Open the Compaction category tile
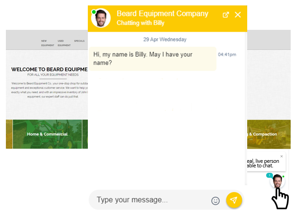Image resolution: width=297 pixels, height=218 pixels. [269, 134]
